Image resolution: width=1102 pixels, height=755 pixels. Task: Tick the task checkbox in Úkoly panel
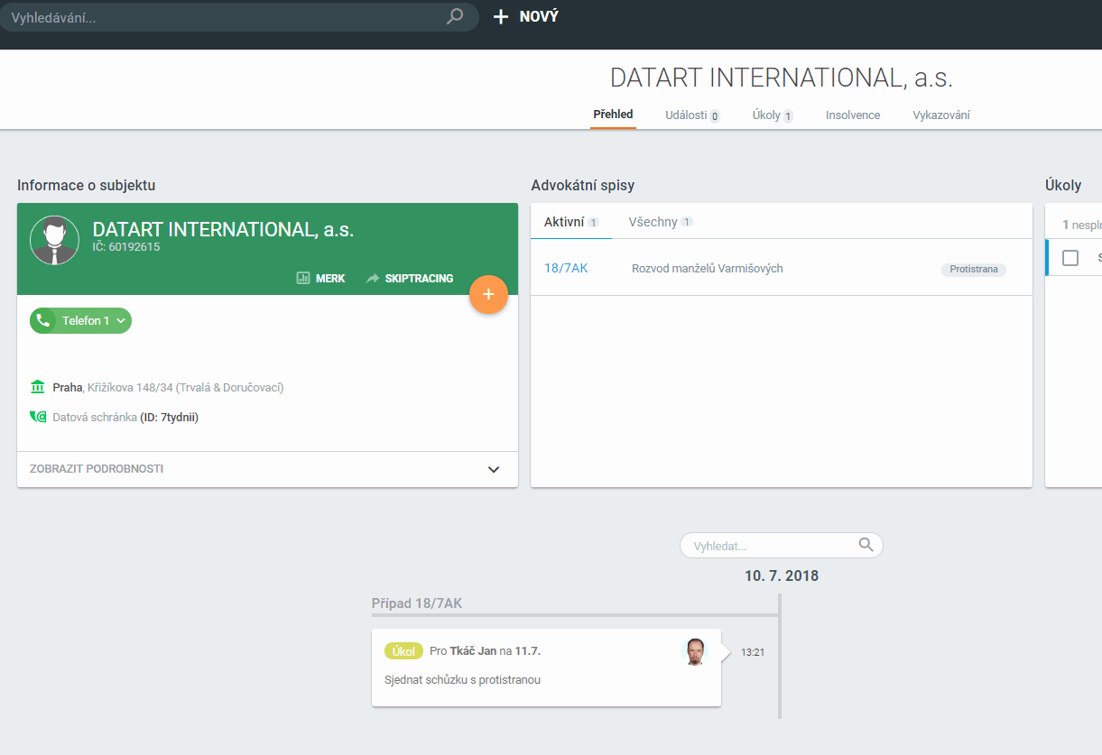pyautogui.click(x=1070, y=258)
